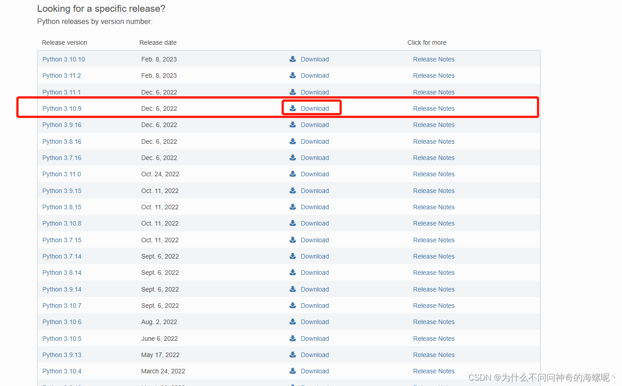Click the Download text link for Python 3.10.4
The image size is (622, 386).
click(x=315, y=371)
